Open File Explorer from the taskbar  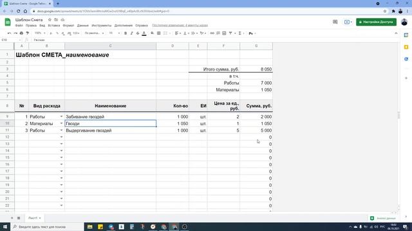click(90, 227)
